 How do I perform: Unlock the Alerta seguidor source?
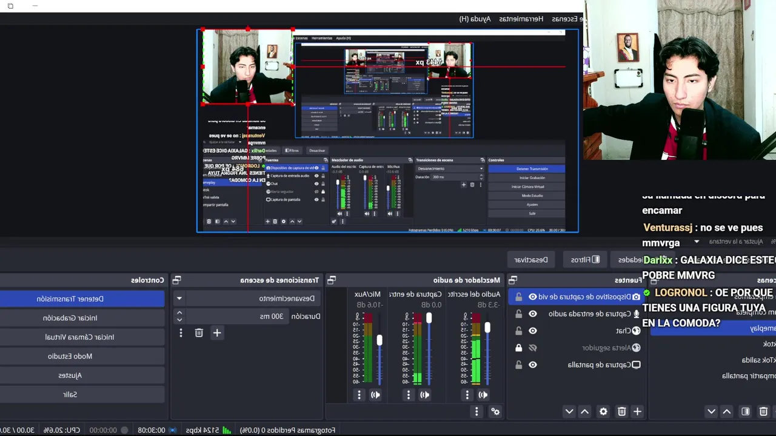tap(518, 348)
